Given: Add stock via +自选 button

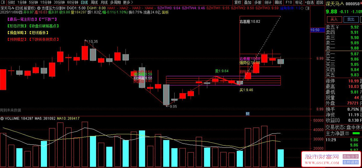Looking at the screenshot, I should pos(309,2).
